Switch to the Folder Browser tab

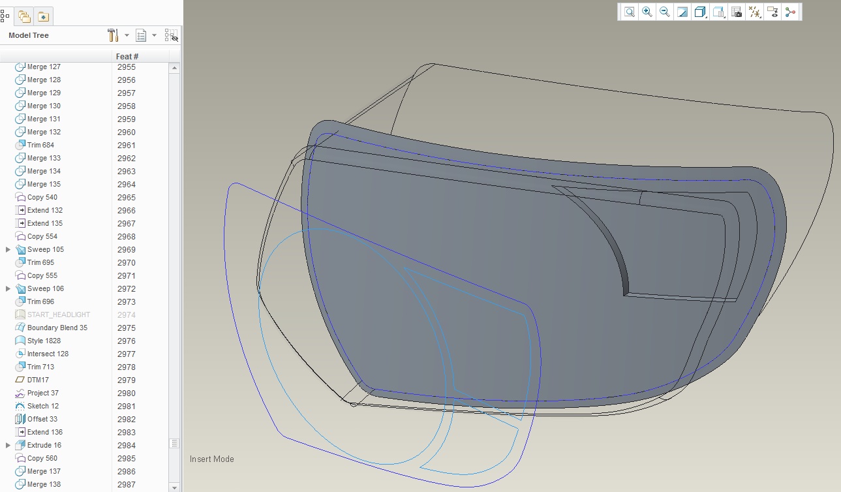(24, 16)
